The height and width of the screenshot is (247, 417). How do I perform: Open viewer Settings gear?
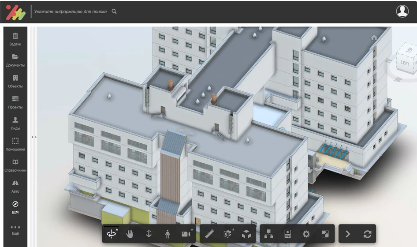coord(306,234)
